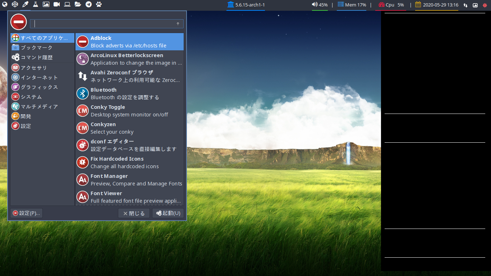Open the Adblock application entry
The image size is (491, 276).
pyautogui.click(x=129, y=42)
